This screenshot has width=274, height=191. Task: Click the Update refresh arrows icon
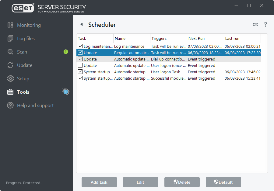[x=10, y=65]
